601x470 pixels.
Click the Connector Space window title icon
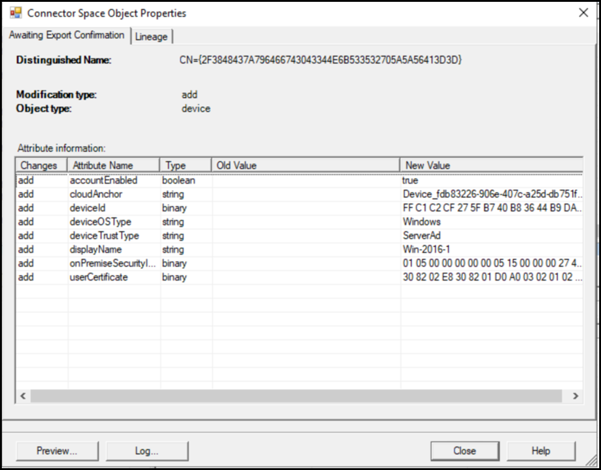[x=15, y=13]
